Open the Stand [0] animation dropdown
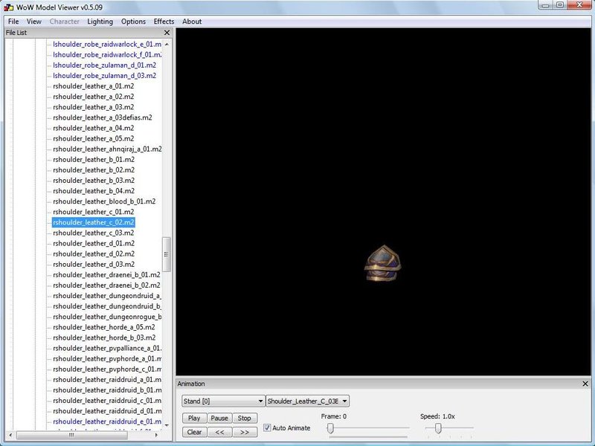This screenshot has height=446, width=595. point(223,401)
